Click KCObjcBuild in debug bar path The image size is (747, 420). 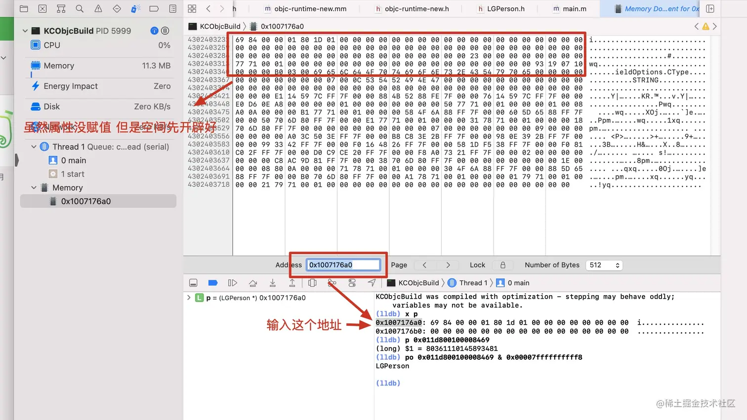(413, 283)
